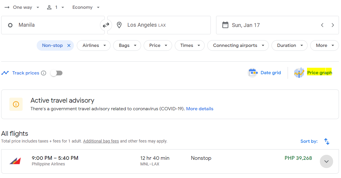Click the Sort by arrows icon
The width and height of the screenshot is (341, 178).
(x=327, y=141)
